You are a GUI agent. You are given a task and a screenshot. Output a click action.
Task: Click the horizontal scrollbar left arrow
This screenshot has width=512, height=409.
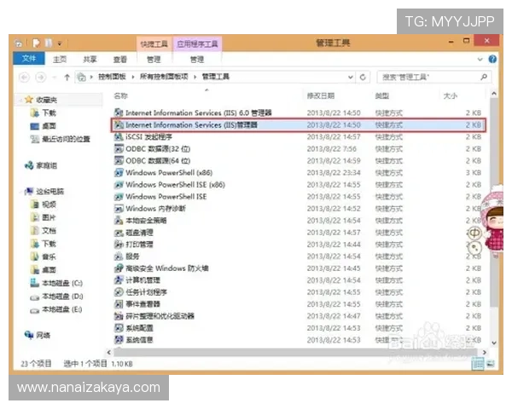pyautogui.click(x=109, y=352)
